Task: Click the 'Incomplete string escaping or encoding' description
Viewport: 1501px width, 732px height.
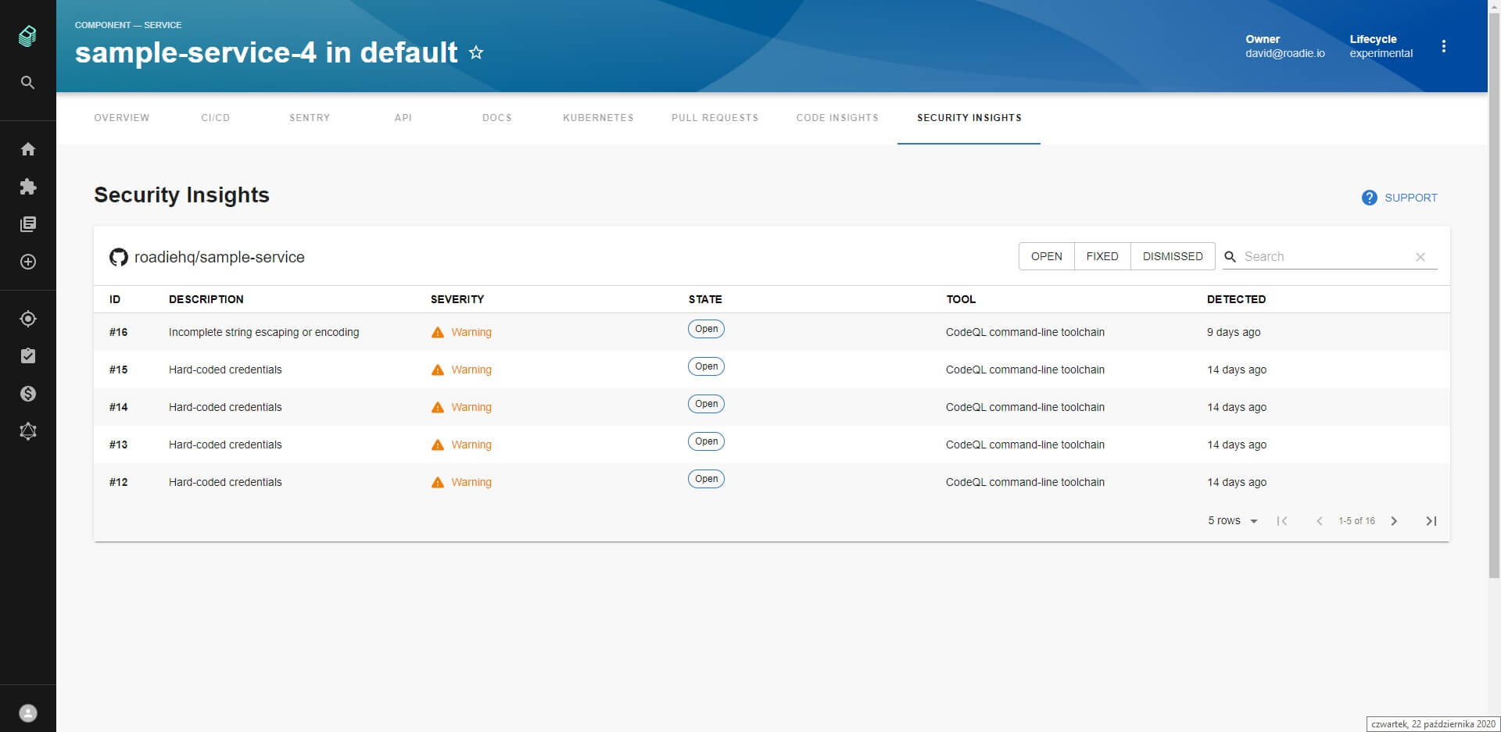Action: click(264, 332)
